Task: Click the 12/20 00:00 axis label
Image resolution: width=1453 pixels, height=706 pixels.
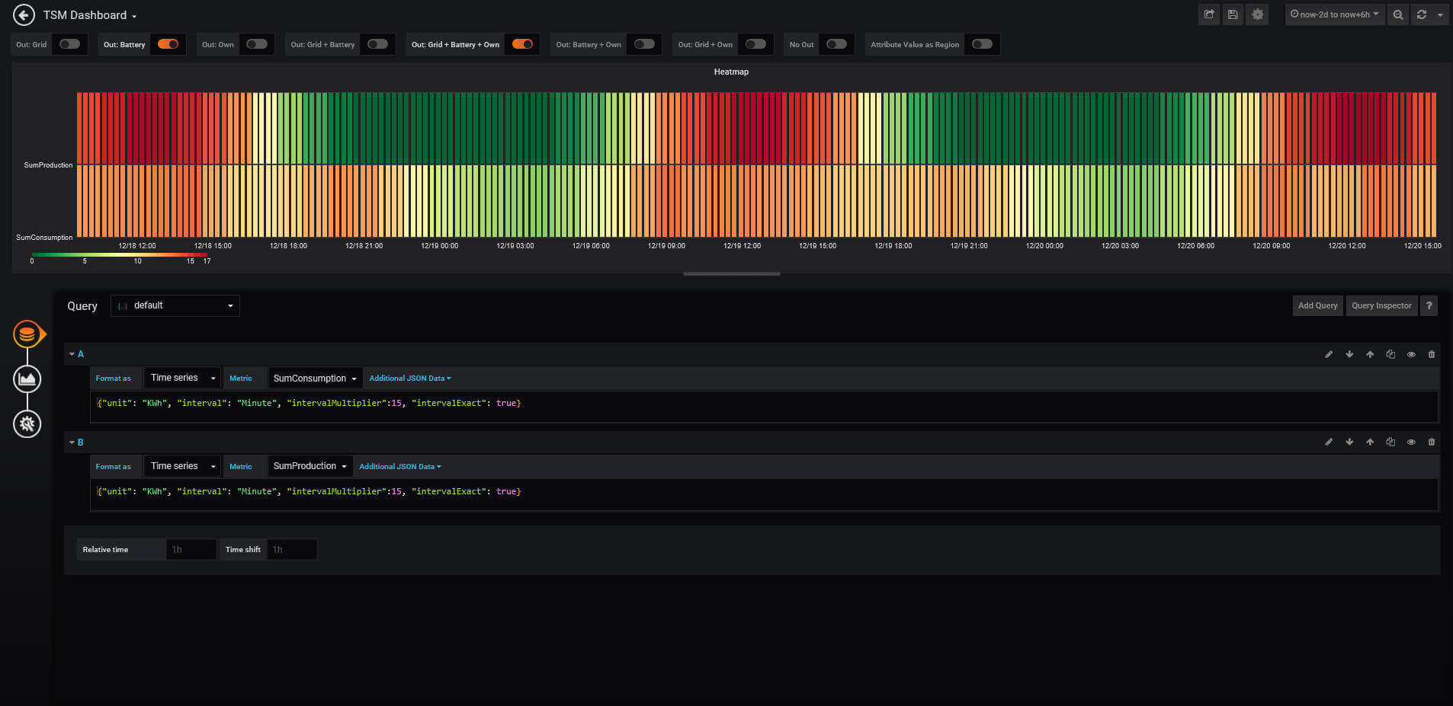Action: 1044,246
